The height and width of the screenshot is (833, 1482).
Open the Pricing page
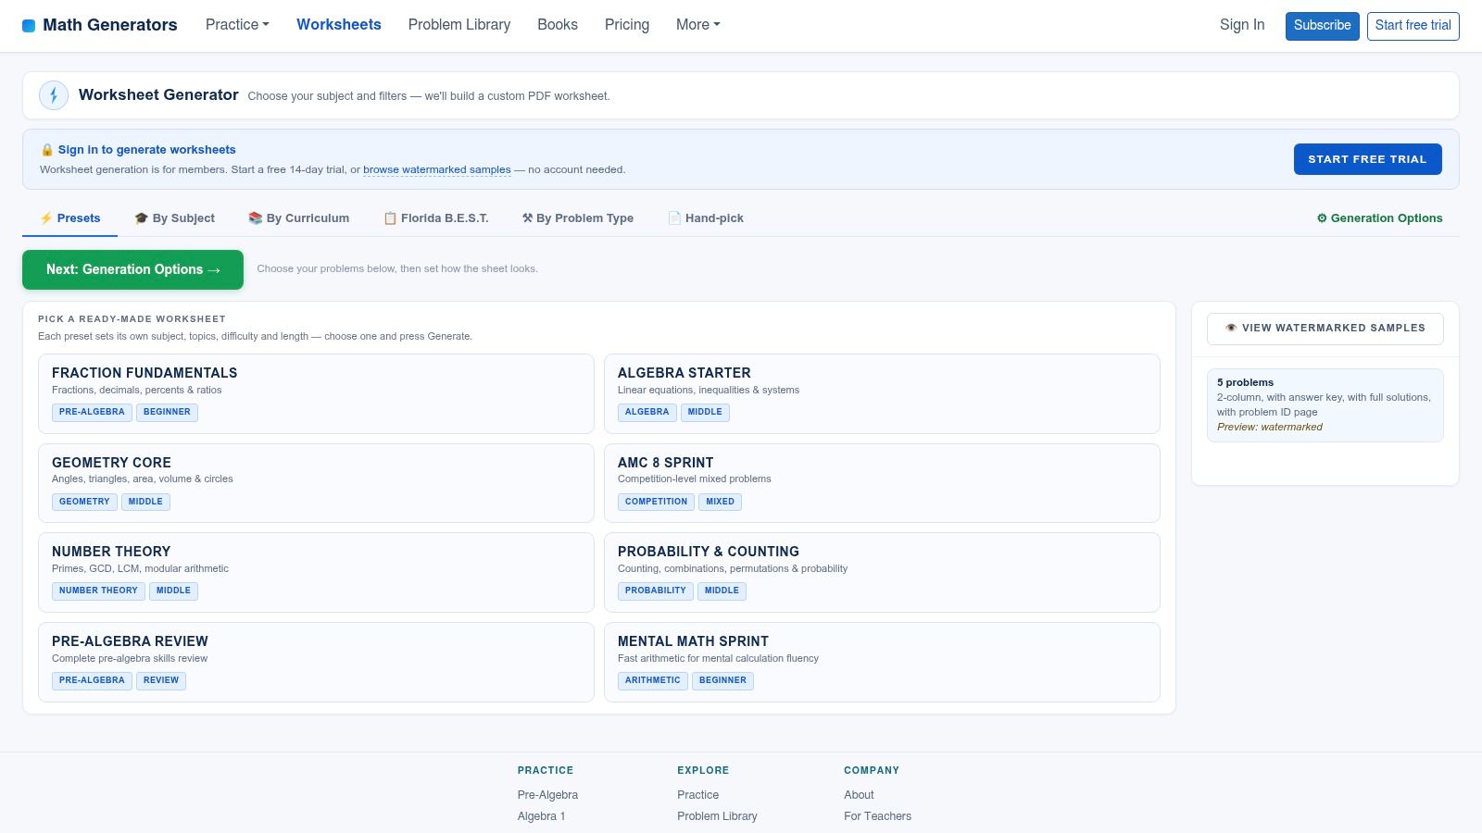pyautogui.click(x=627, y=25)
